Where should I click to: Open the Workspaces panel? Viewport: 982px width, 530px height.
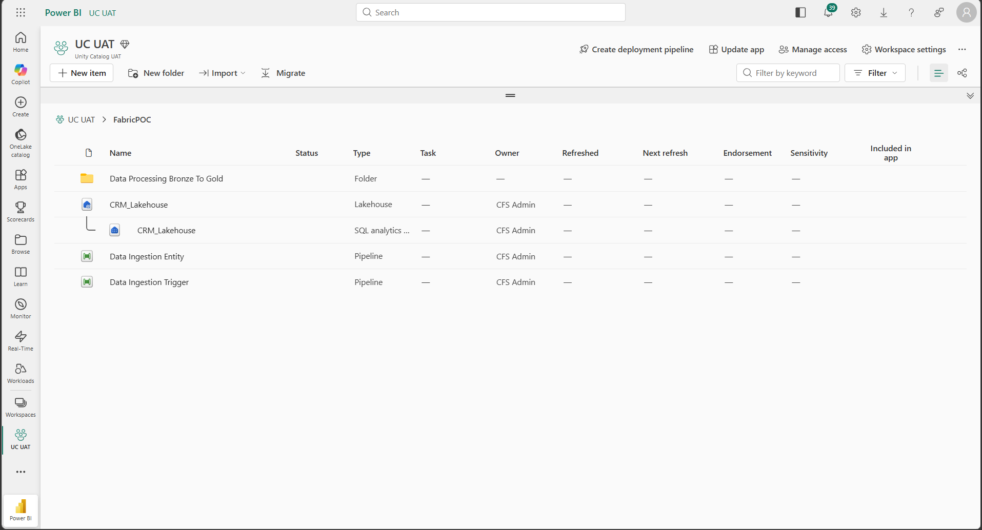[x=21, y=407]
